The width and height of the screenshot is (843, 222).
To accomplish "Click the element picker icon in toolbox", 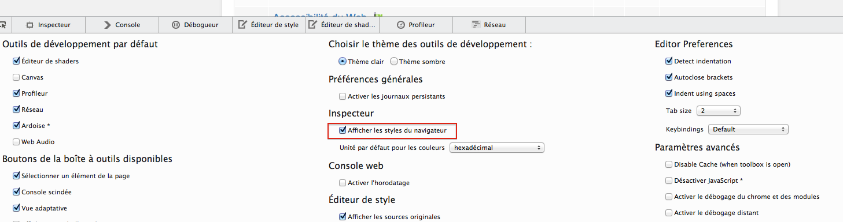I will point(2,25).
